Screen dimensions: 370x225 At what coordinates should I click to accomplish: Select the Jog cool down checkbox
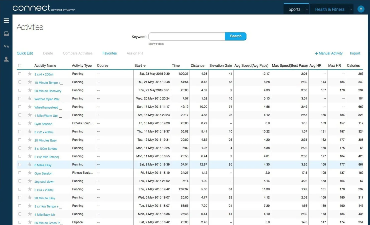click(x=20, y=181)
